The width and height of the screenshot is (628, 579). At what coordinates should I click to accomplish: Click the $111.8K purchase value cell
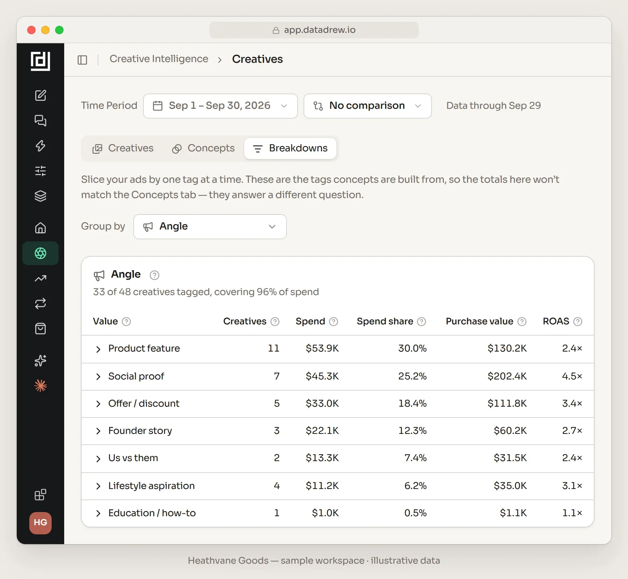point(507,404)
